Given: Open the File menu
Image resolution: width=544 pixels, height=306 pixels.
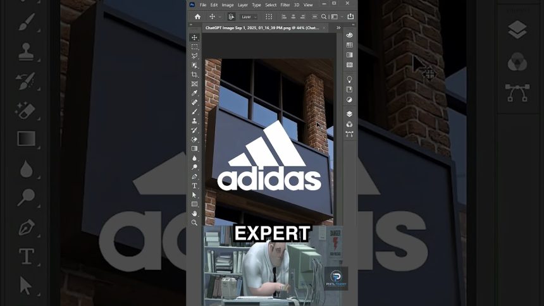Looking at the screenshot, I should coord(203,5).
